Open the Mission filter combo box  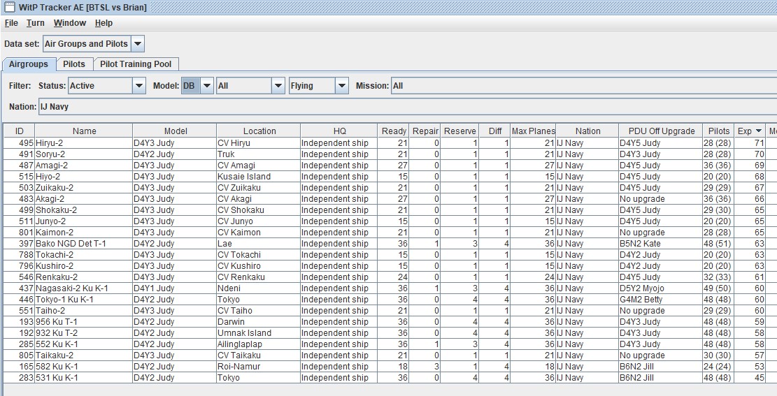pyautogui.click(x=584, y=86)
